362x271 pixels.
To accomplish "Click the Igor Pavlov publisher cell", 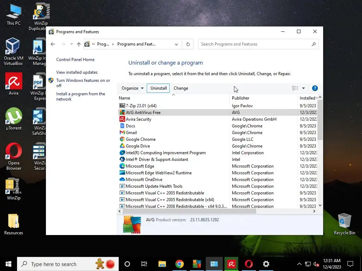I will click(x=242, y=106).
